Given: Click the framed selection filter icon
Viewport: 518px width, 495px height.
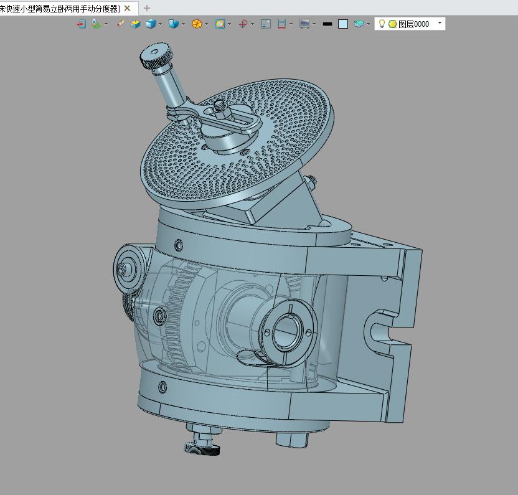Looking at the screenshot, I should (x=220, y=24).
